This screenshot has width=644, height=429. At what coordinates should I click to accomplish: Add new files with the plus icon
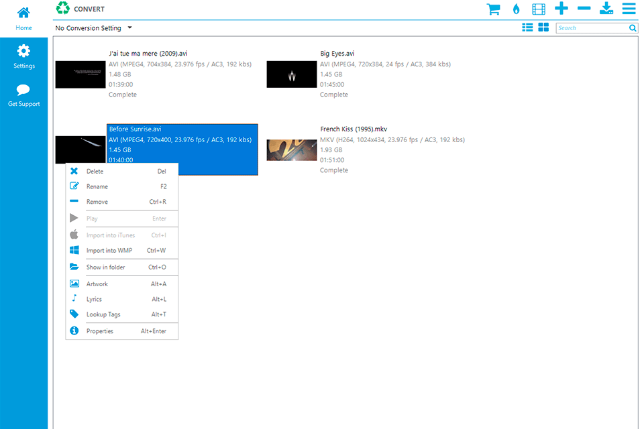click(561, 9)
